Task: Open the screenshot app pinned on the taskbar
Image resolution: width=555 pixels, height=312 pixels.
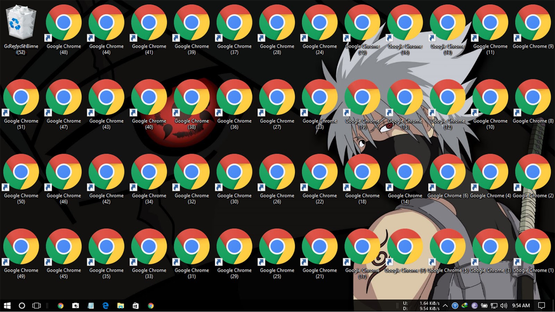Action: coord(76,305)
